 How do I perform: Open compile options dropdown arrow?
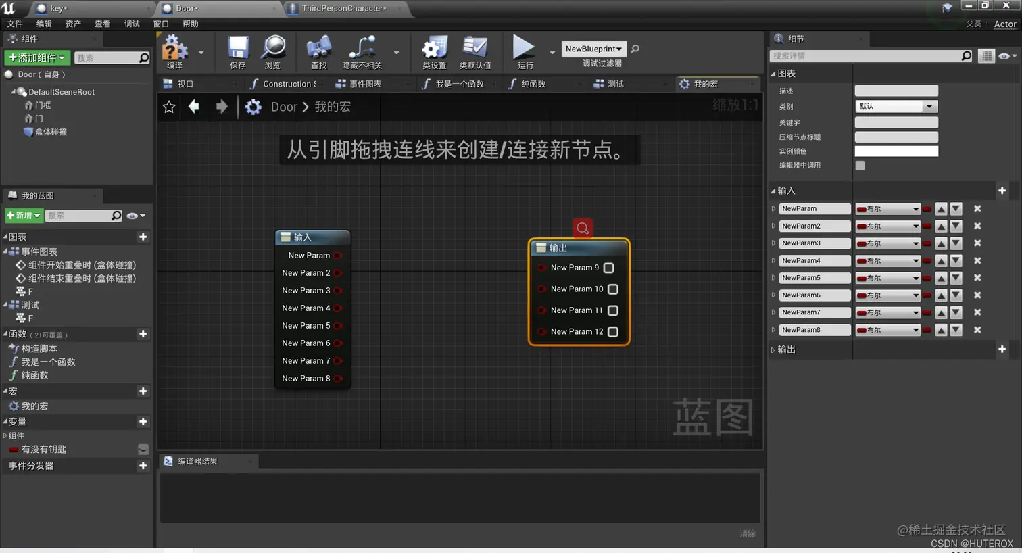[201, 52]
